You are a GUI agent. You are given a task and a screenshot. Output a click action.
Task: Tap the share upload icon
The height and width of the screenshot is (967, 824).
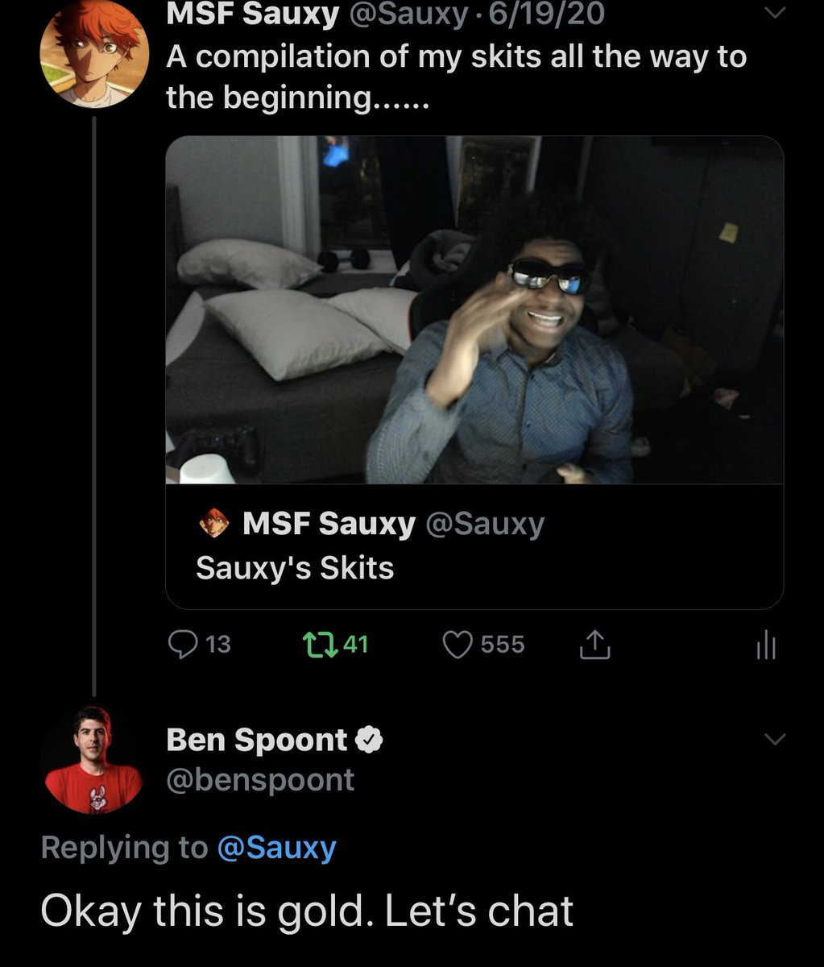(594, 644)
